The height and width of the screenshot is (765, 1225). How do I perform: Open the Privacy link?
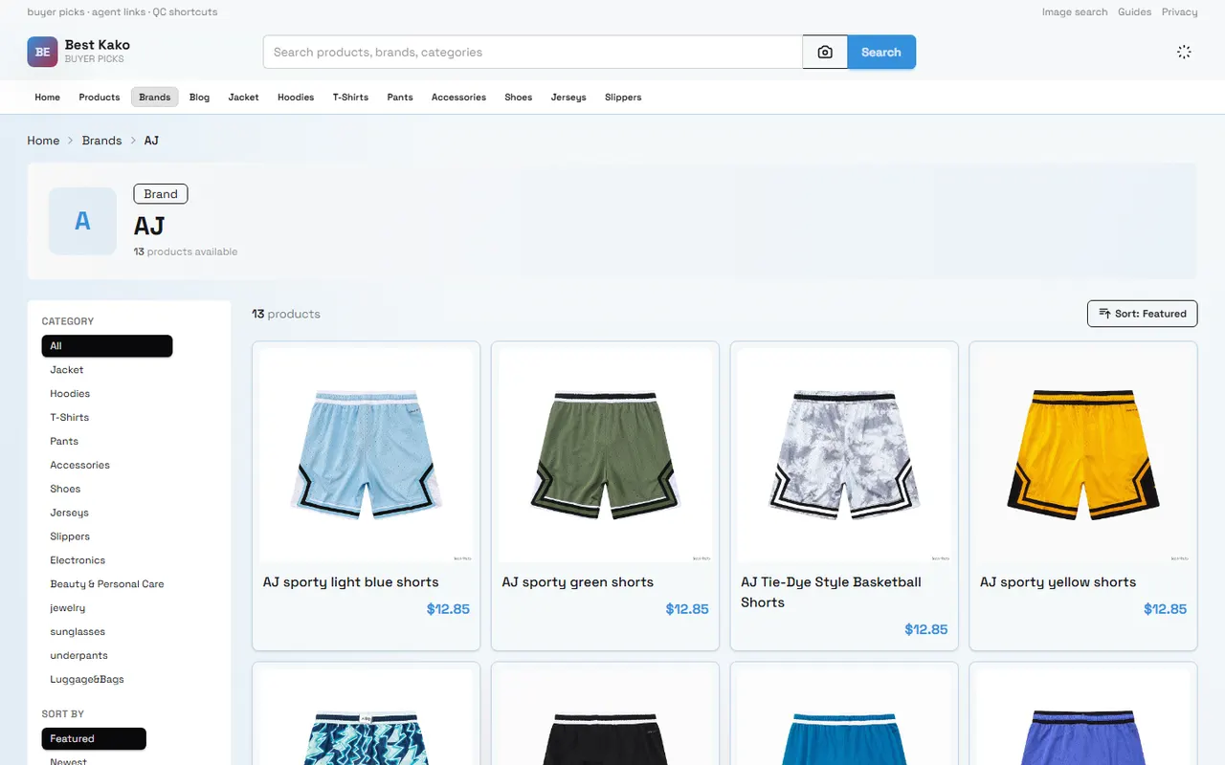point(1180,12)
